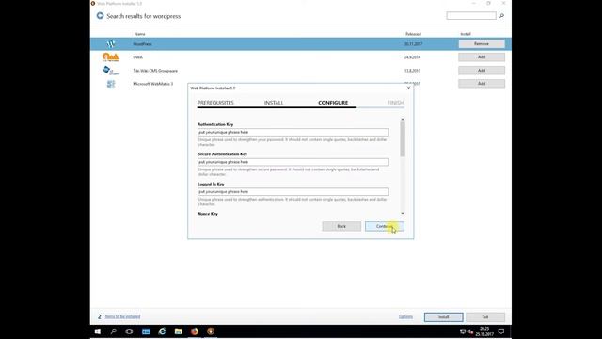Open the Windows Start menu
This screenshot has width=602, height=339.
click(98, 331)
